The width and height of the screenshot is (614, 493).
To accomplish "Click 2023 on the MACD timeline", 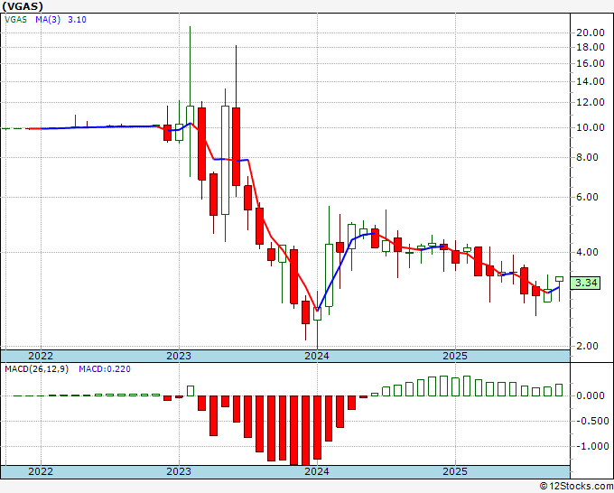I will pos(179,471).
